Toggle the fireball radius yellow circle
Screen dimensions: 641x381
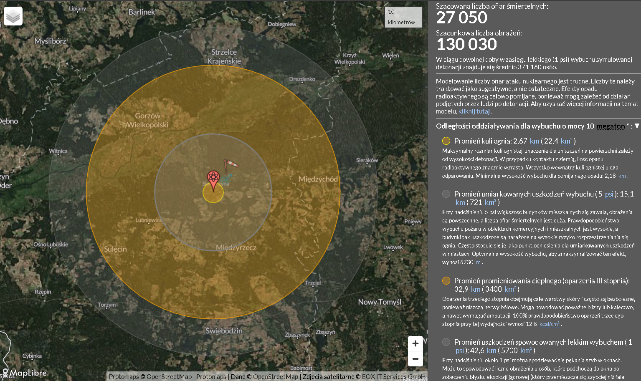446,141
